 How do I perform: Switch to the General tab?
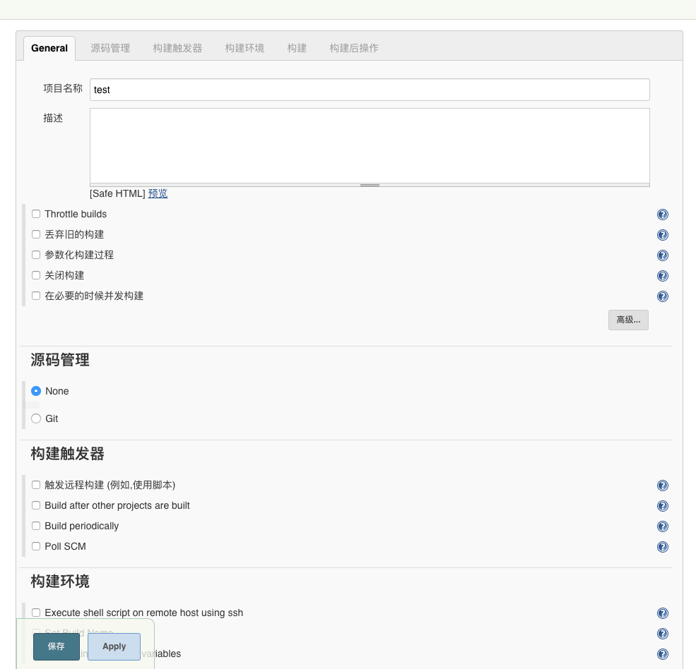[49, 48]
